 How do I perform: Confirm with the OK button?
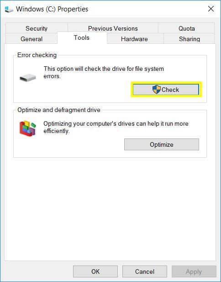[95, 271]
